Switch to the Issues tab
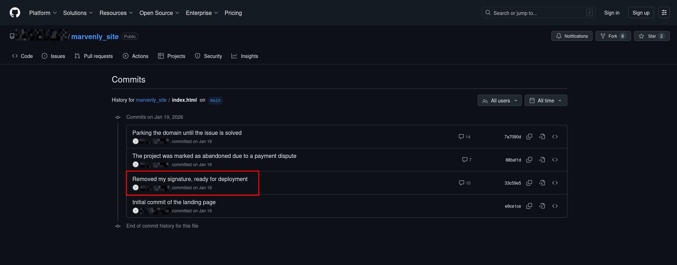Image resolution: width=677 pixels, height=265 pixels. pos(53,56)
